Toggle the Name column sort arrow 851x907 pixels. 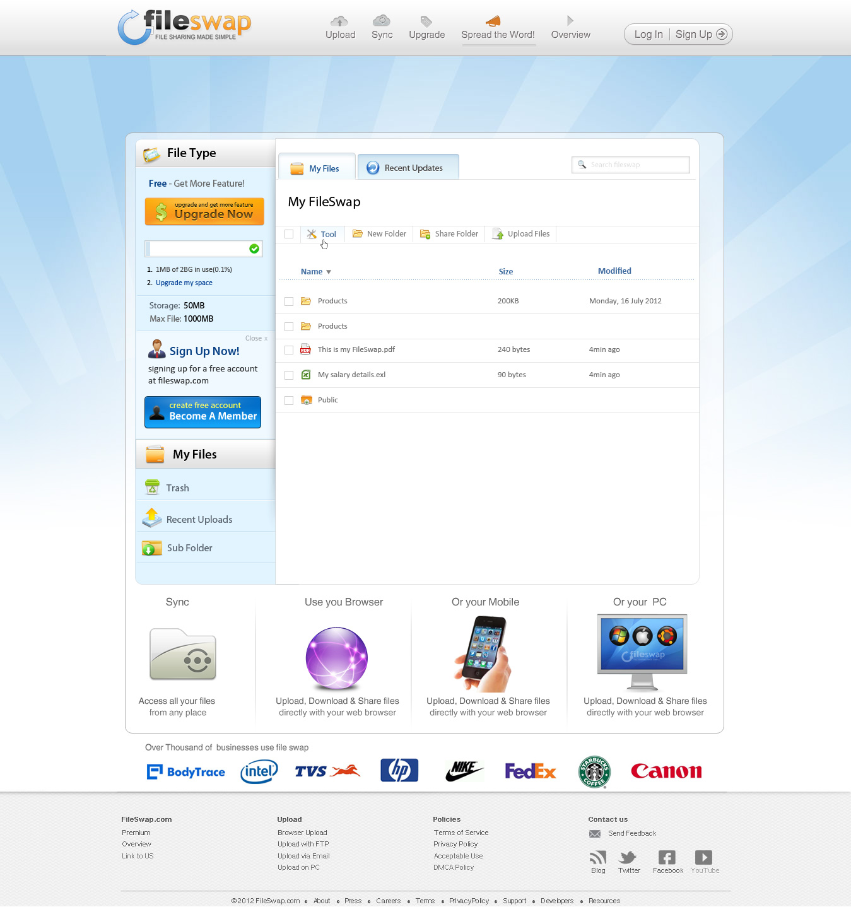(x=329, y=272)
